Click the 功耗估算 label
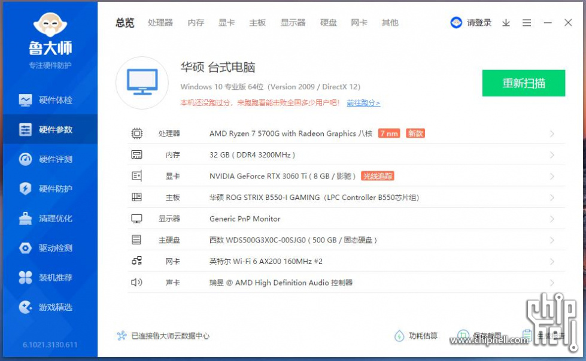The image size is (586, 361). (x=423, y=336)
